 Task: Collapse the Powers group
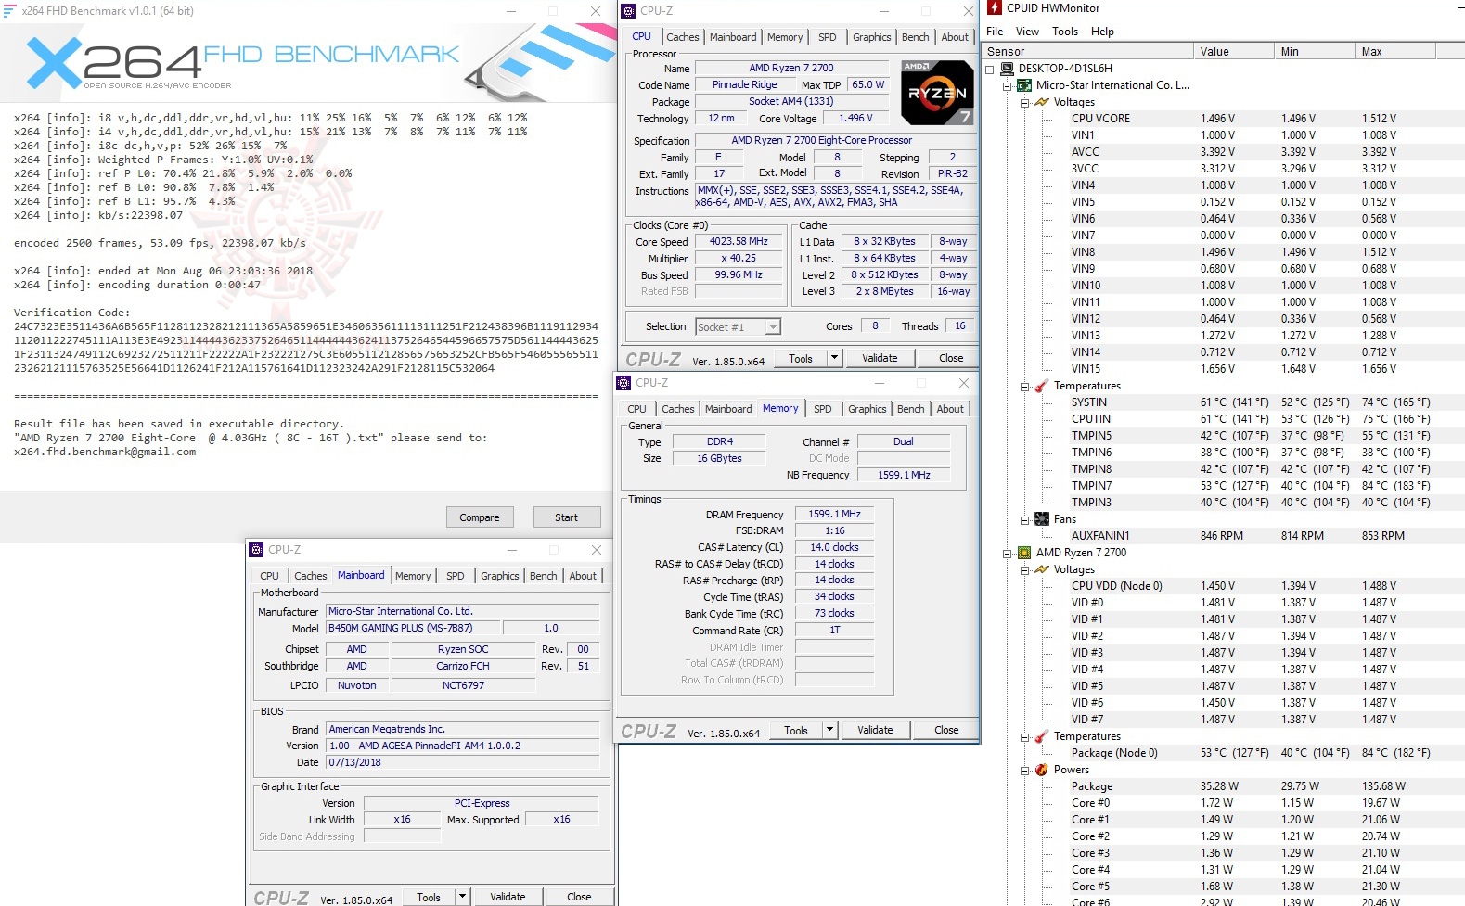click(1025, 771)
